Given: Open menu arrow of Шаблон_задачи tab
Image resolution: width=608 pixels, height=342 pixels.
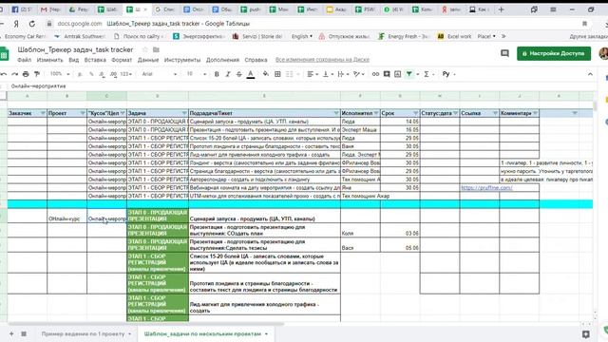Looking at the screenshot, I should [266, 333].
